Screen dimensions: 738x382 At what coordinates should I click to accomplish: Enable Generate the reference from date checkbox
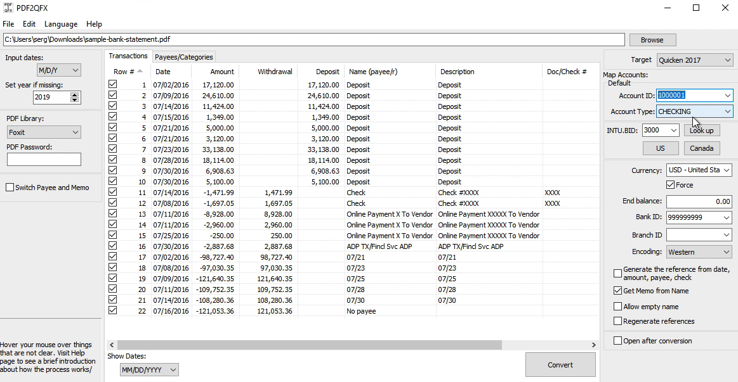click(x=618, y=274)
